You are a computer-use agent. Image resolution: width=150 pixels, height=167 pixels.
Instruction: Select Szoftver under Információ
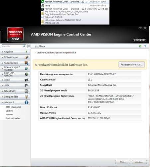[x=10, y=111]
